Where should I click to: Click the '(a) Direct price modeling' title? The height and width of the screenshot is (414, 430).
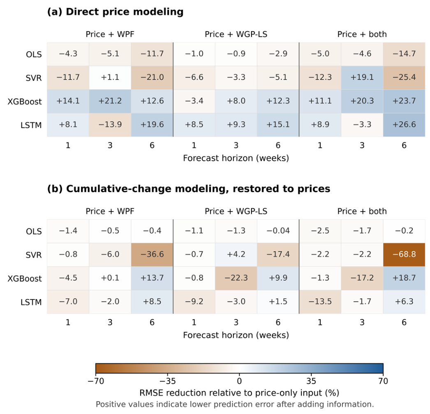(x=115, y=12)
